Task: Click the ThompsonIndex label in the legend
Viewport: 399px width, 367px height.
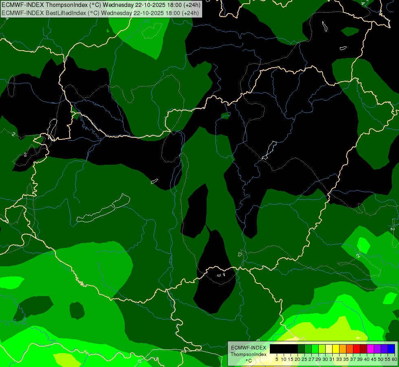Action: coord(249,354)
